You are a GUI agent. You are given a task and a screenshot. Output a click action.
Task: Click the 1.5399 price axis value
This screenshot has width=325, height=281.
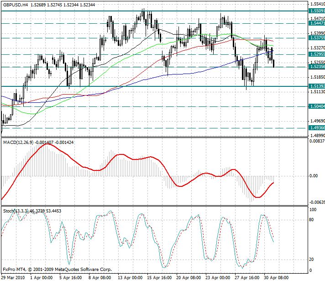click(x=318, y=33)
